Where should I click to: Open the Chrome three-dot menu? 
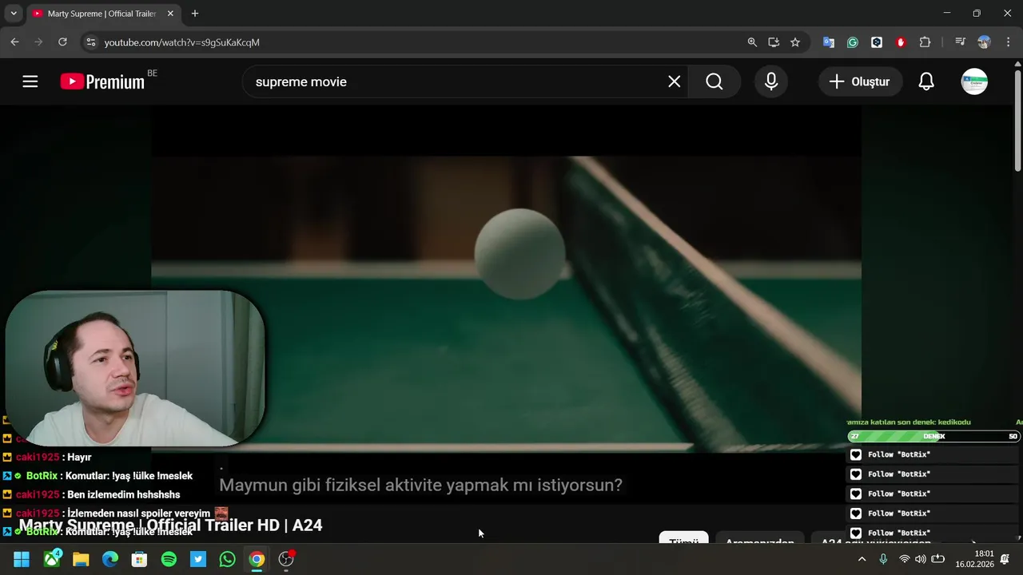(x=1008, y=42)
